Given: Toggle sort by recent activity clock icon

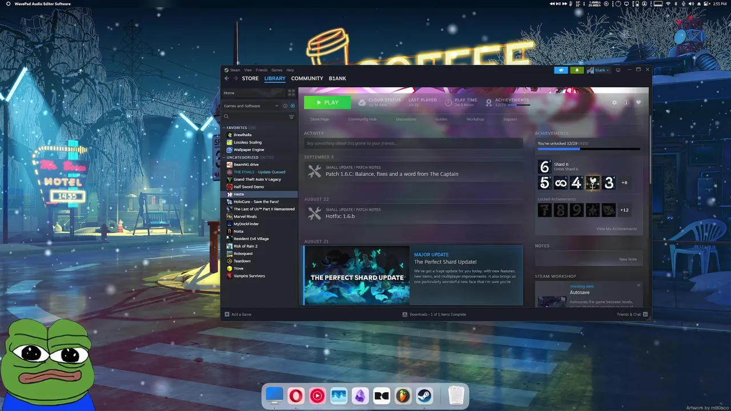Looking at the screenshot, I should tap(285, 106).
